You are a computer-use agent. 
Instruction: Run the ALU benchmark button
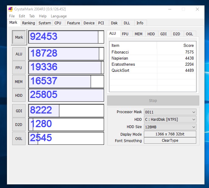tap(19, 54)
